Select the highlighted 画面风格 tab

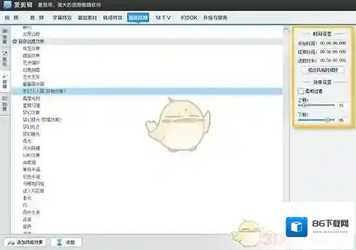(138, 18)
